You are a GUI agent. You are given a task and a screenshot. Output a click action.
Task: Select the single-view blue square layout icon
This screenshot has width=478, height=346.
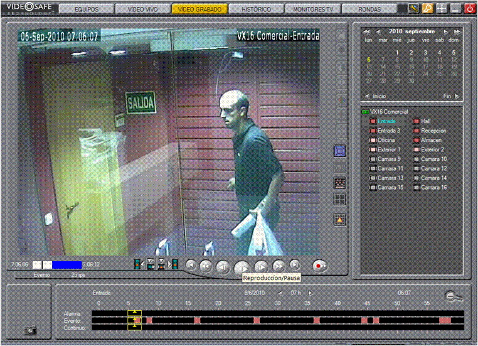(339, 151)
